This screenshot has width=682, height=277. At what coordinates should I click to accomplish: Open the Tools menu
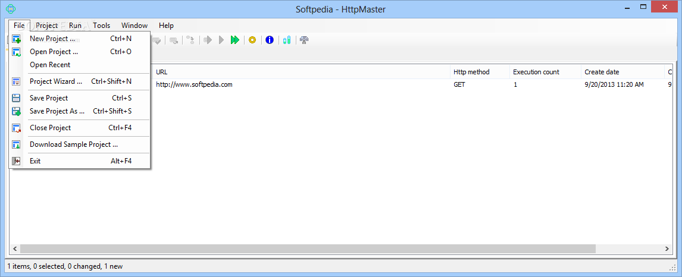pyautogui.click(x=101, y=25)
